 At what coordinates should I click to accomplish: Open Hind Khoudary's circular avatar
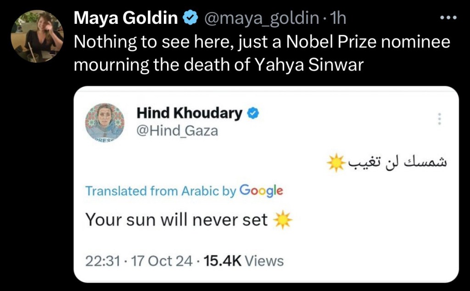coord(105,121)
